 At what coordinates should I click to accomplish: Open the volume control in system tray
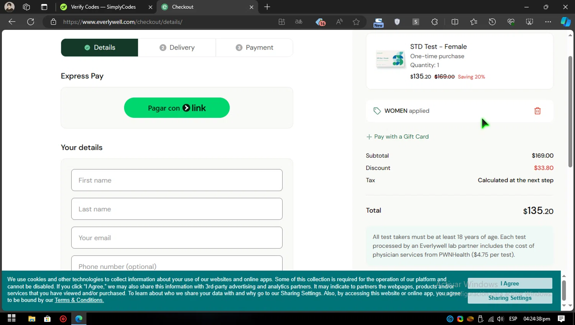500,319
